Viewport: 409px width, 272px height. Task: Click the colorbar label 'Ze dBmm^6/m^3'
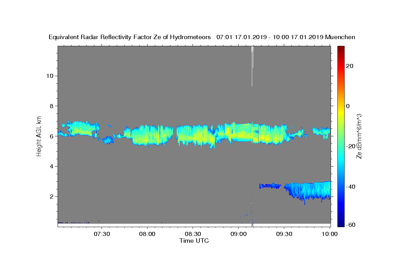click(359, 136)
